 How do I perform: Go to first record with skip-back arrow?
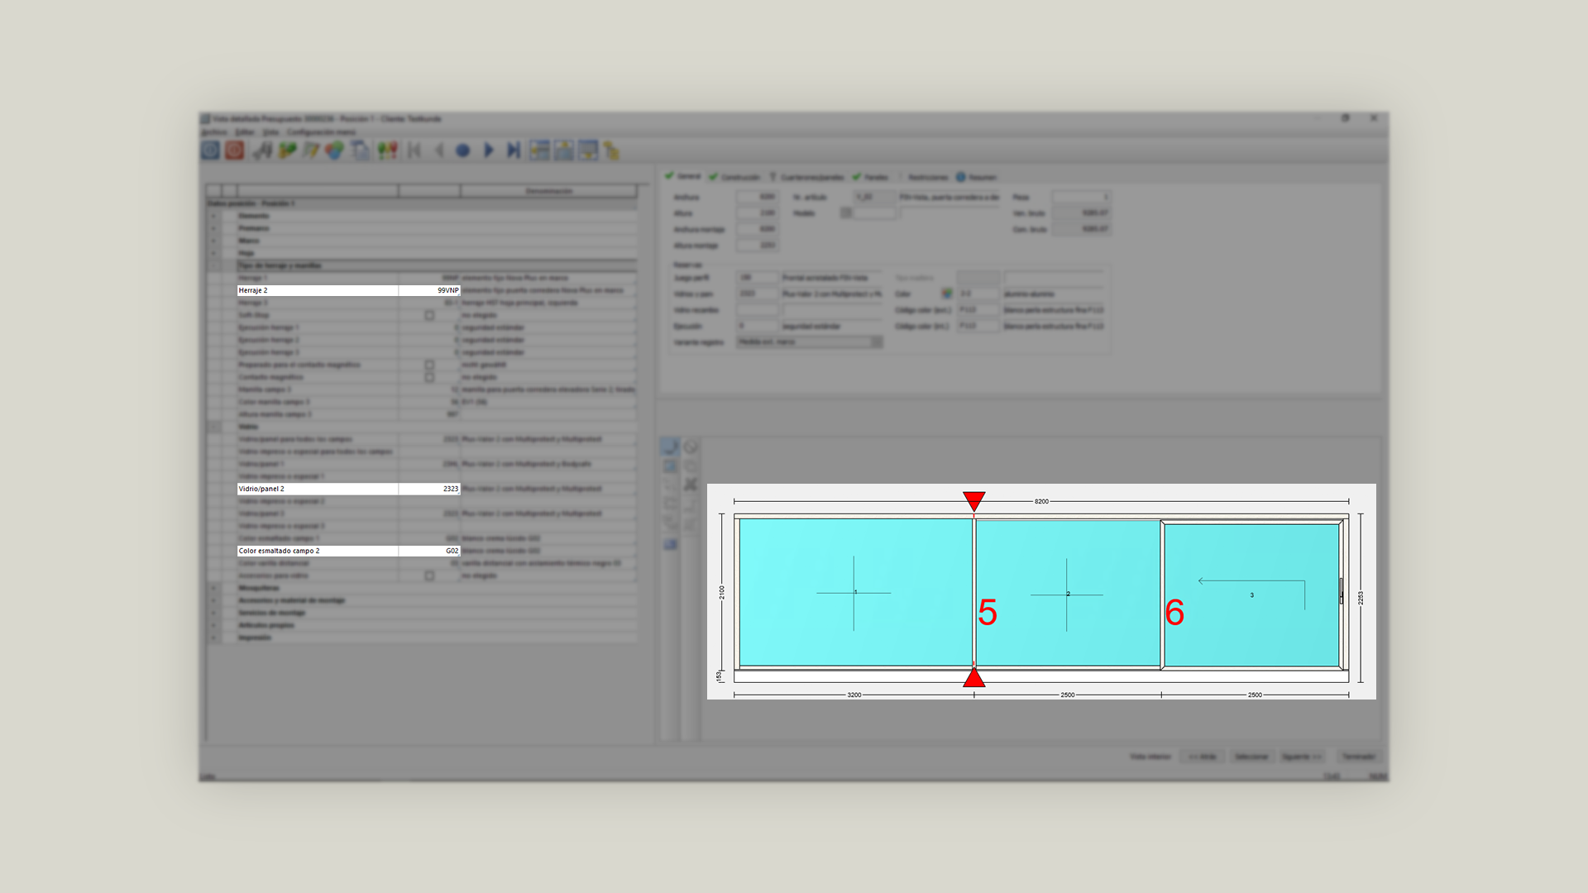(x=414, y=150)
